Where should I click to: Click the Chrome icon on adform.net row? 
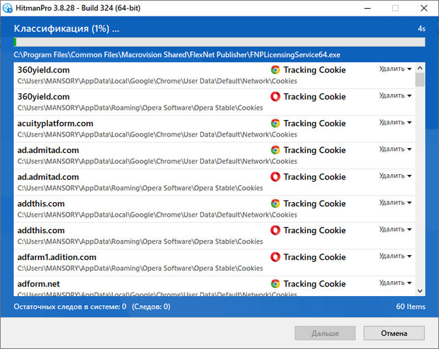pyautogui.click(x=275, y=284)
